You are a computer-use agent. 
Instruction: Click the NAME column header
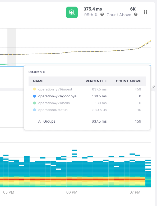[x=38, y=81]
